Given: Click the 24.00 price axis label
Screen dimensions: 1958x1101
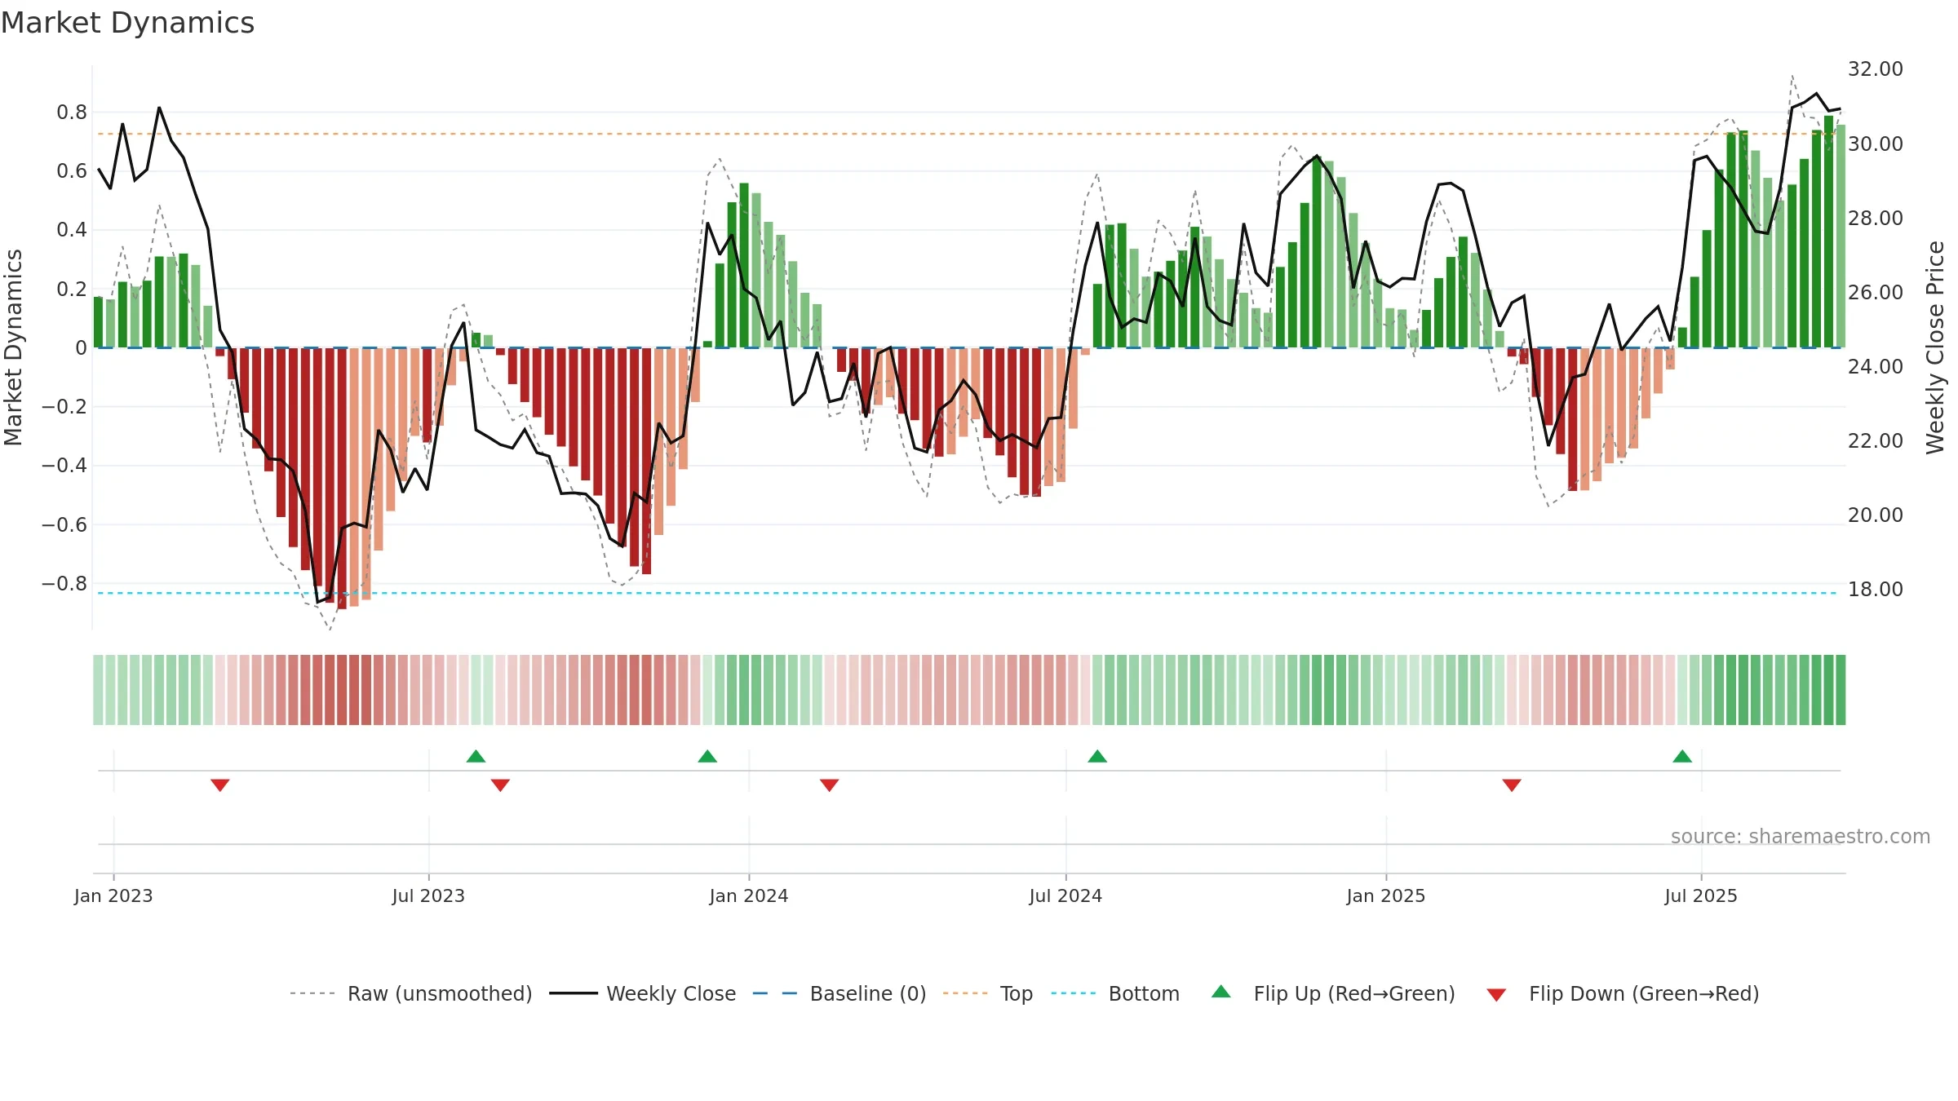Looking at the screenshot, I should [x=1876, y=367].
